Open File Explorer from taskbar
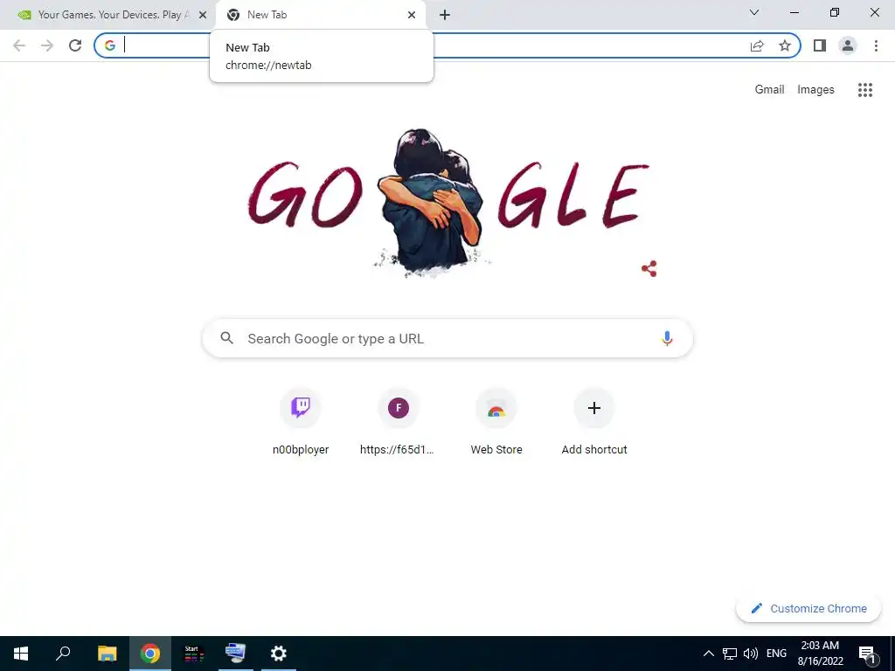895x671 pixels. [107, 654]
